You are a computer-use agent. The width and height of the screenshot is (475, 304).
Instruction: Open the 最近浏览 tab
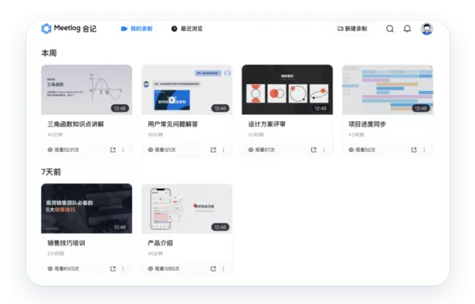[187, 28]
